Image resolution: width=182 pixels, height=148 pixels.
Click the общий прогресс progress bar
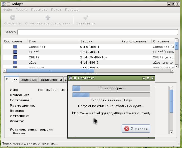(x=111, y=88)
